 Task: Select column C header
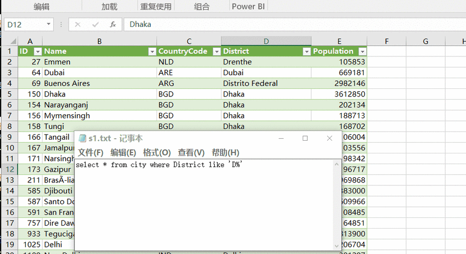pos(189,41)
